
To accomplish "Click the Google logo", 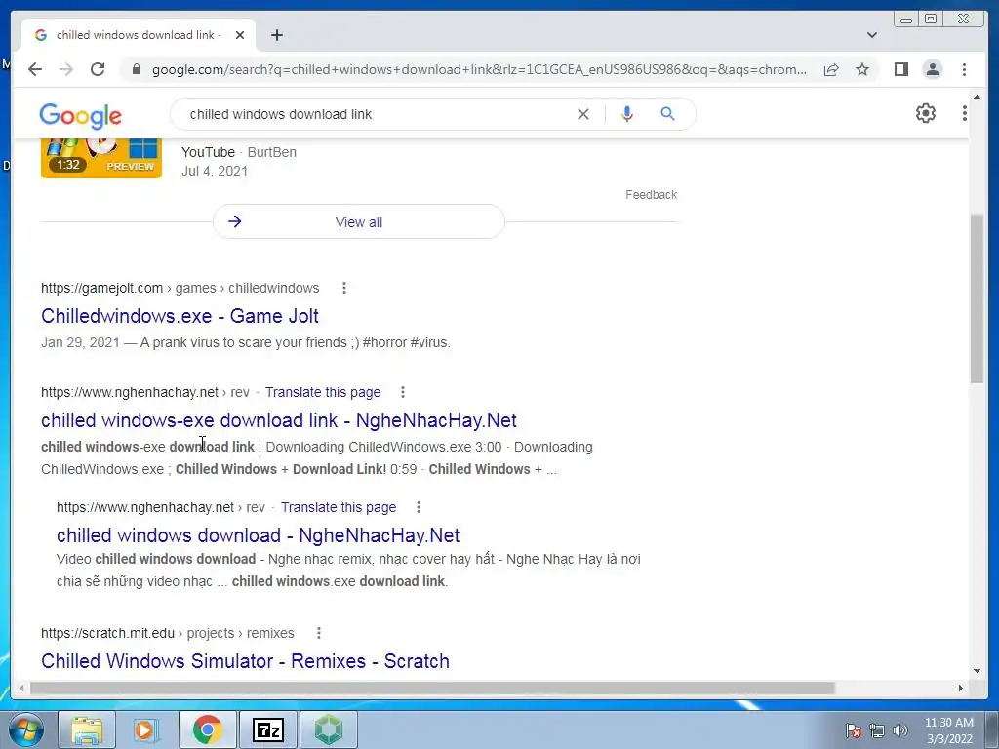I will [80, 116].
